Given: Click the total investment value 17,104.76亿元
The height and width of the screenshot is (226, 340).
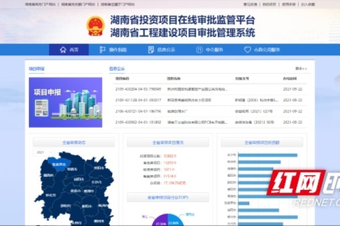Looking at the screenshot, I should point(175,183).
